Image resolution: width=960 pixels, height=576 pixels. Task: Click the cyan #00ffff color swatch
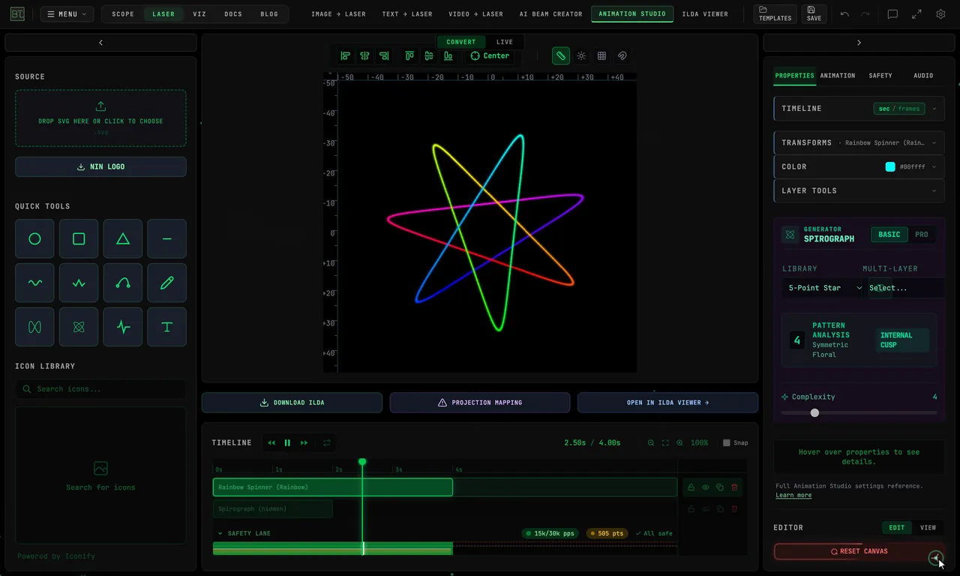(x=890, y=166)
